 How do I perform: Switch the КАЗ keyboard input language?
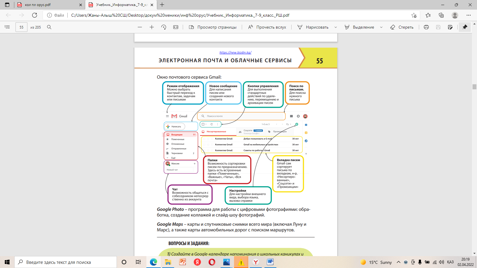(x=450, y=262)
